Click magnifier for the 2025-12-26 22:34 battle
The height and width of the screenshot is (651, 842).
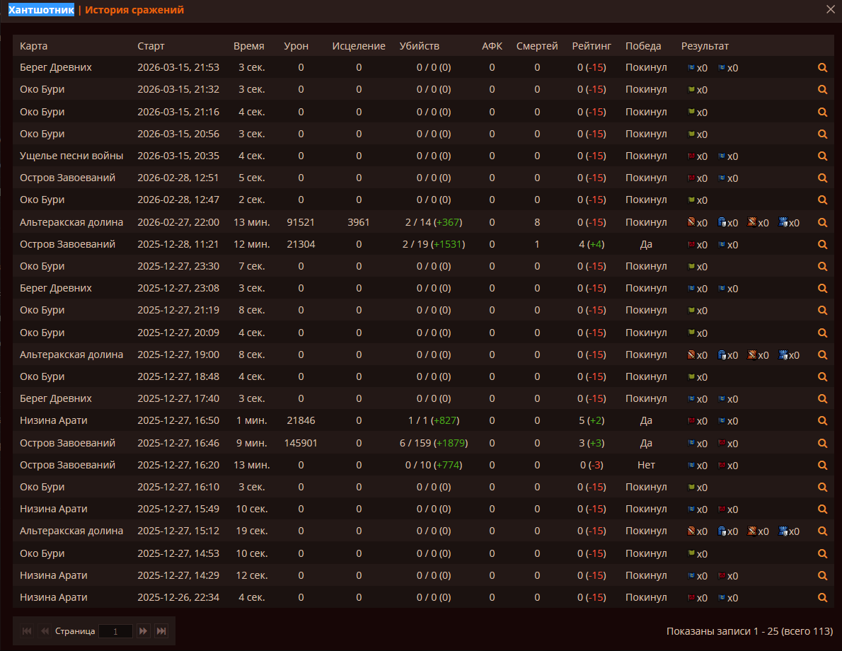(x=822, y=597)
